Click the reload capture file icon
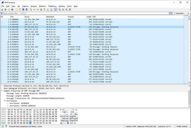 coord(27,10)
